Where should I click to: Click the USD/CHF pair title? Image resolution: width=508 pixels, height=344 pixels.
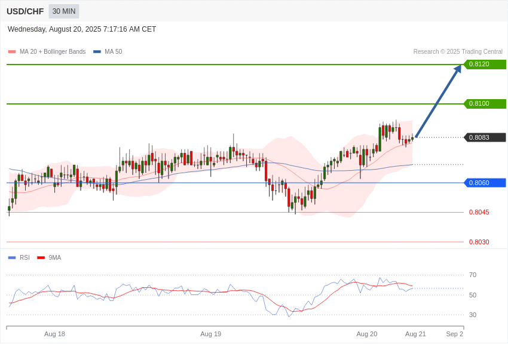point(25,11)
